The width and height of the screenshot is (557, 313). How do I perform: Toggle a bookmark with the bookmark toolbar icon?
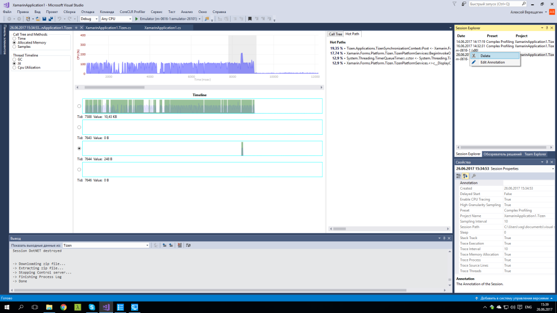point(250,19)
